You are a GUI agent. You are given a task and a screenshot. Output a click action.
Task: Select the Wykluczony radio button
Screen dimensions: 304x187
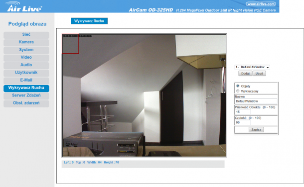pos(238,91)
